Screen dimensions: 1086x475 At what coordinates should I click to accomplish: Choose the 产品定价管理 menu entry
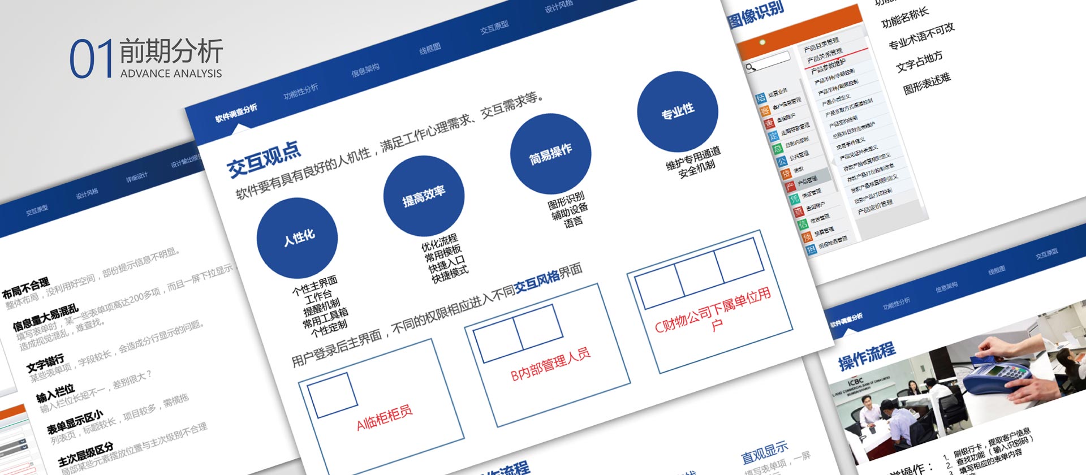point(875,206)
